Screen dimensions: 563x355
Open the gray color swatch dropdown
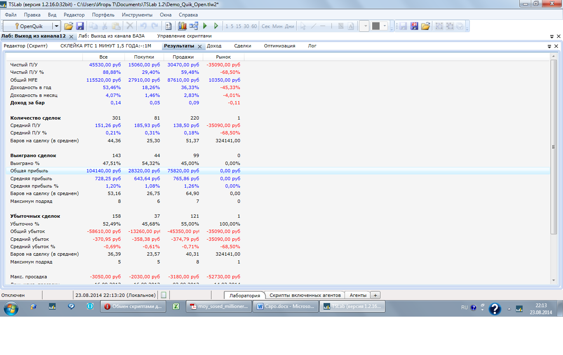[385, 26]
